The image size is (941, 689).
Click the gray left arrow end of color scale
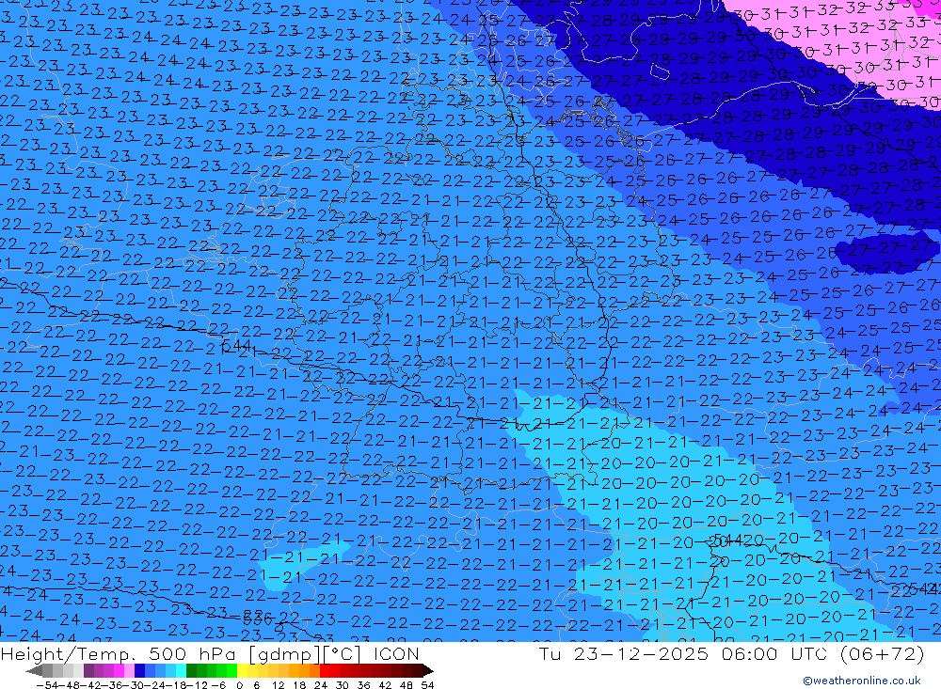pyautogui.click(x=34, y=670)
